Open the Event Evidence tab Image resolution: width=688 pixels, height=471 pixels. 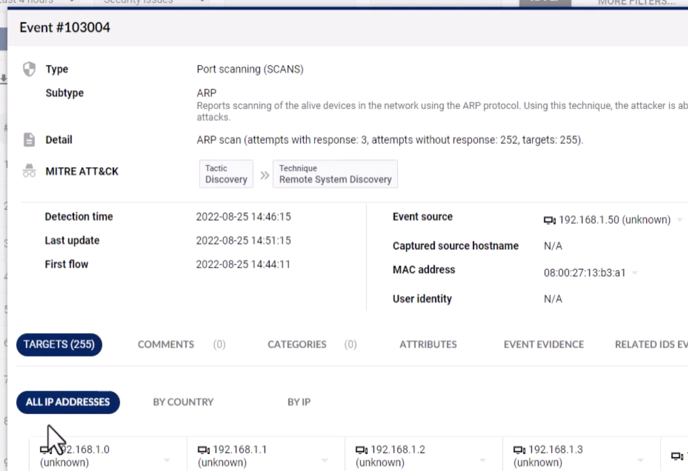pos(544,344)
